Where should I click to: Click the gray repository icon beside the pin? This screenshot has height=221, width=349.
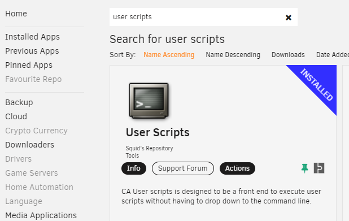coord(319,168)
